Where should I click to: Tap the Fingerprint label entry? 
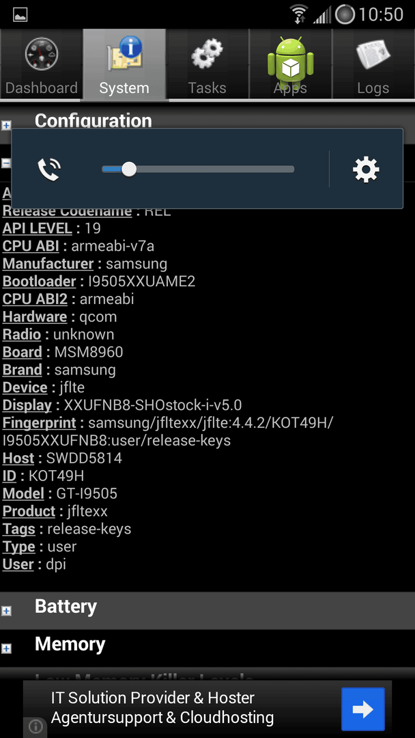(39, 423)
